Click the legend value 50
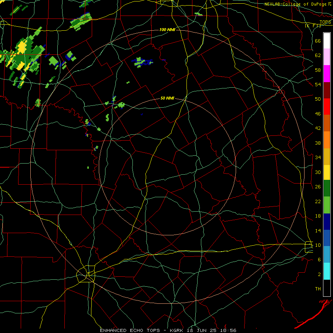 click(x=318, y=99)
